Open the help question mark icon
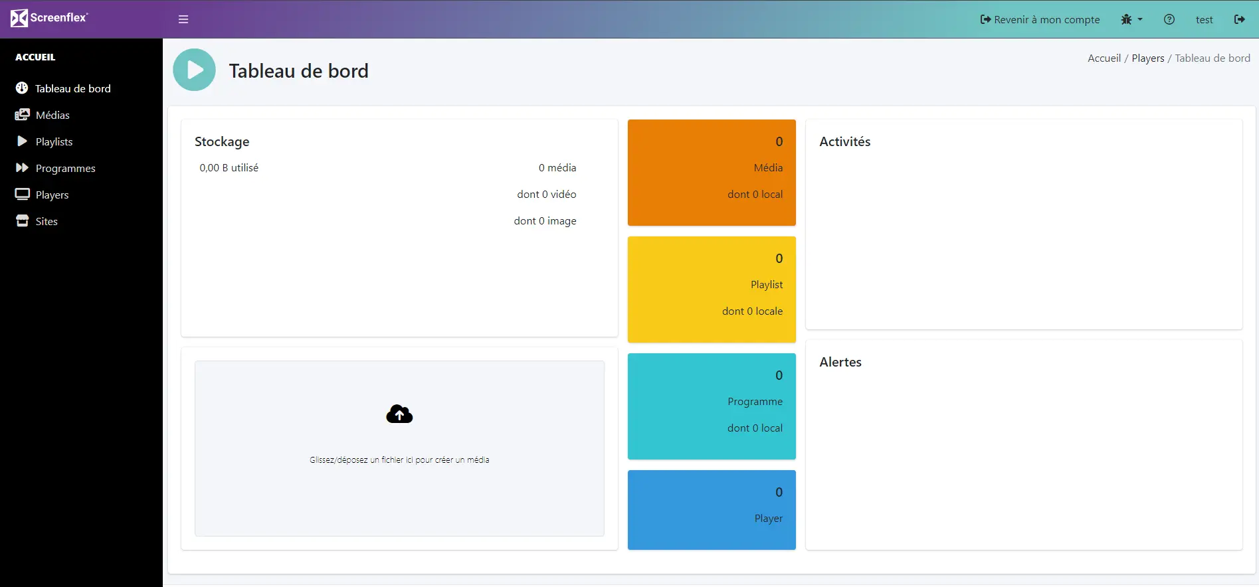 [x=1169, y=19]
